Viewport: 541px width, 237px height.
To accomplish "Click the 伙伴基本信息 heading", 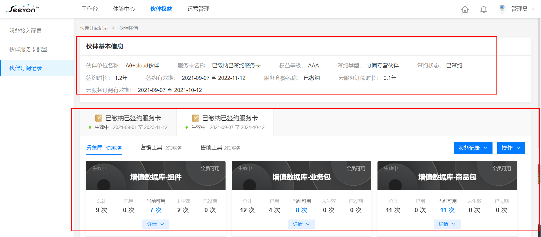I will tap(105, 47).
